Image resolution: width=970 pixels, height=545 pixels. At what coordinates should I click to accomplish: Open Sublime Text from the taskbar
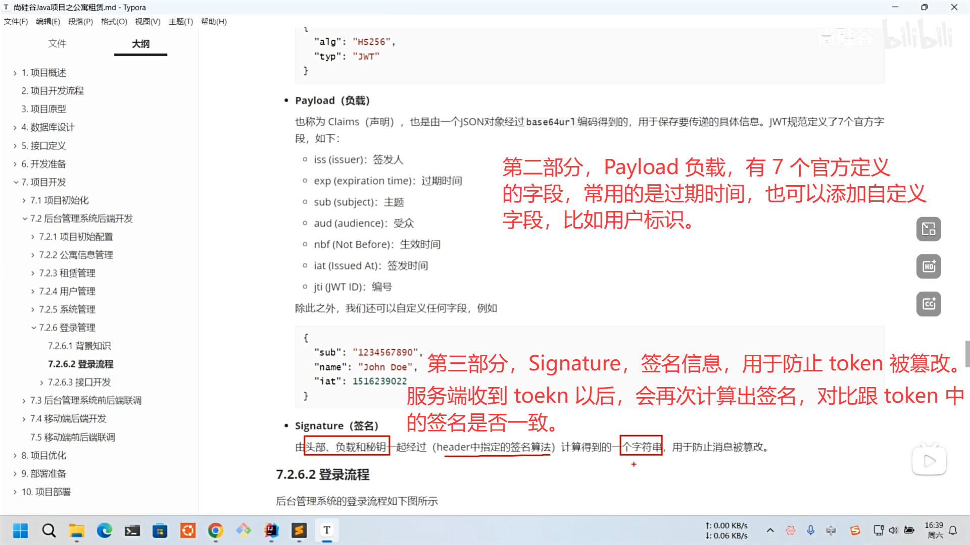299,530
